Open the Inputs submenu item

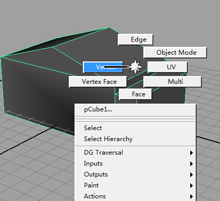pos(136,164)
